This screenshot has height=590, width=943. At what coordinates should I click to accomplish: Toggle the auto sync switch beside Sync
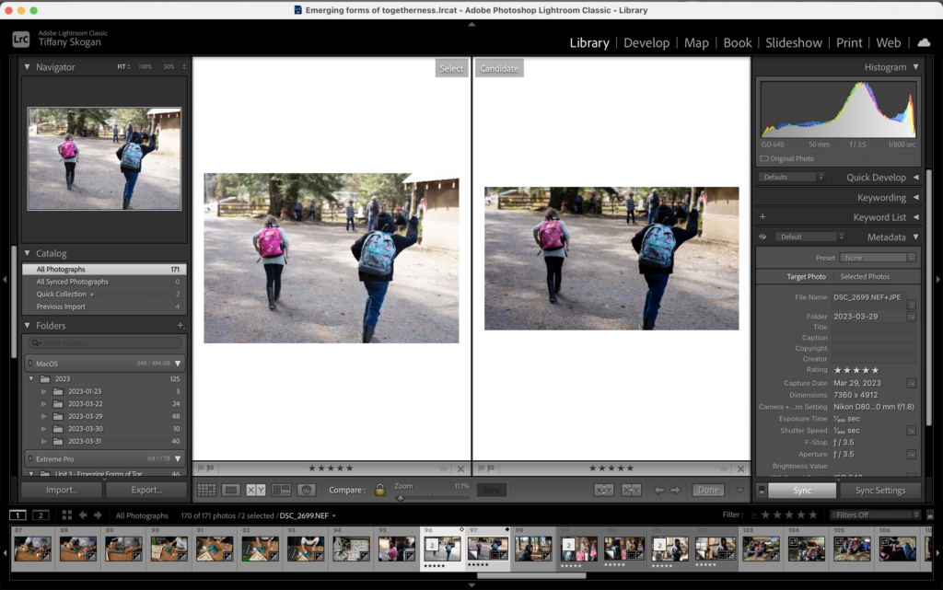(761, 491)
